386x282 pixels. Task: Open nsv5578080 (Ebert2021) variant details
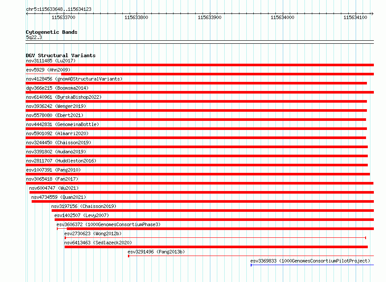(55, 115)
